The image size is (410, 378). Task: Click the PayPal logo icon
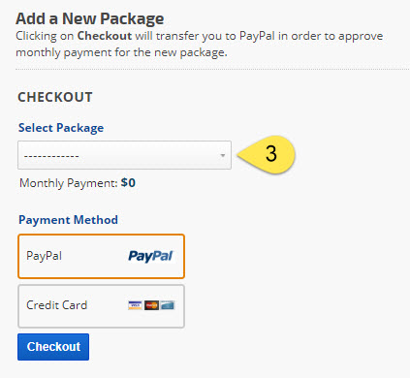click(150, 256)
